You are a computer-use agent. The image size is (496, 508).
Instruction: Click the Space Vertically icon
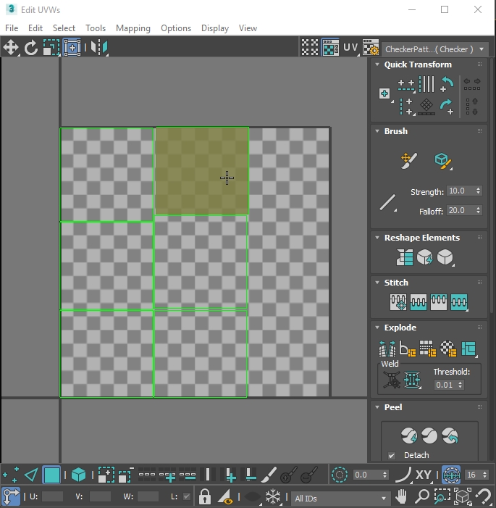coord(472,107)
